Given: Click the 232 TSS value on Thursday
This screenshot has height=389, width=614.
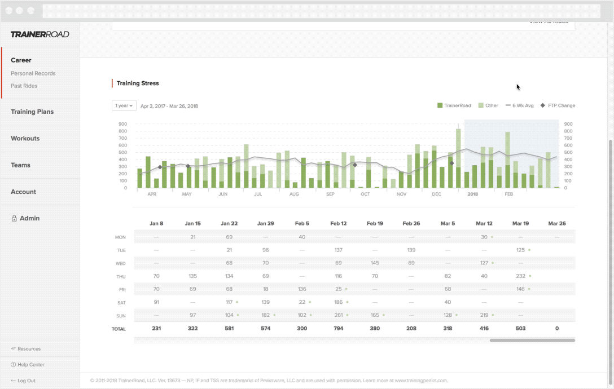Looking at the screenshot, I should click(520, 276).
